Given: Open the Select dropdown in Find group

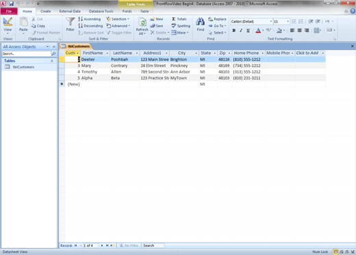Looking at the screenshot, I should pyautogui.click(x=217, y=33).
